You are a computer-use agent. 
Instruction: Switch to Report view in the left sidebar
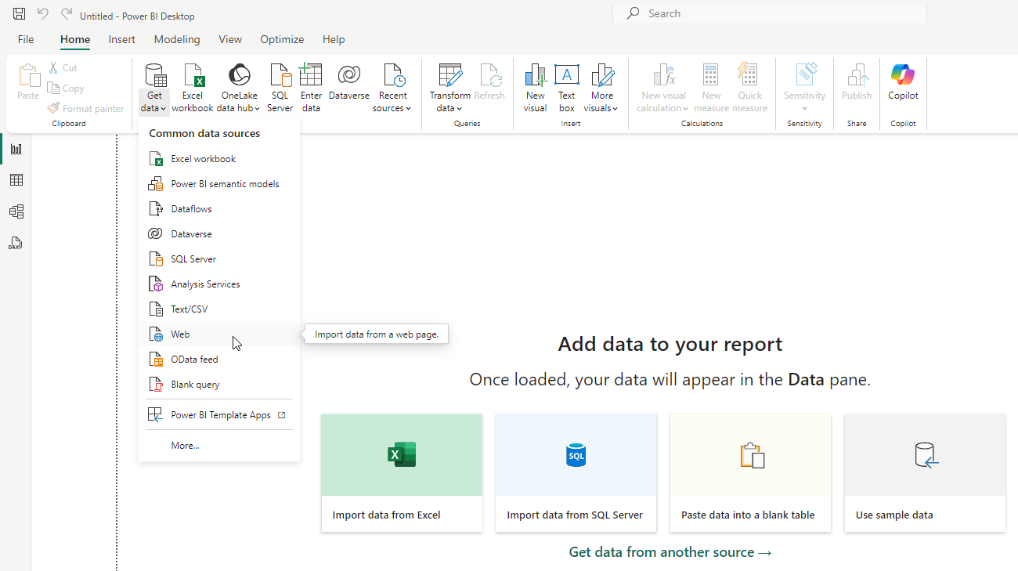(16, 149)
